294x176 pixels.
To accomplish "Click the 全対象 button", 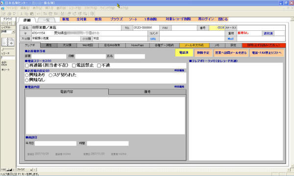I will pos(81,19).
